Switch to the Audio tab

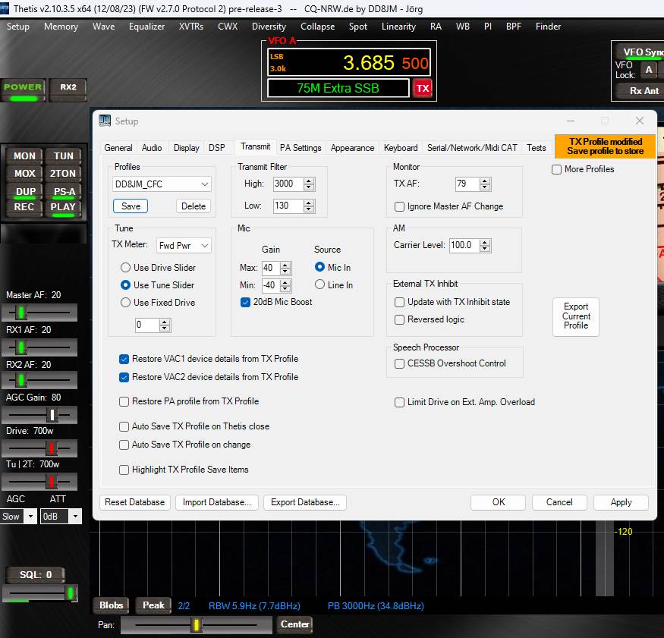click(x=152, y=148)
